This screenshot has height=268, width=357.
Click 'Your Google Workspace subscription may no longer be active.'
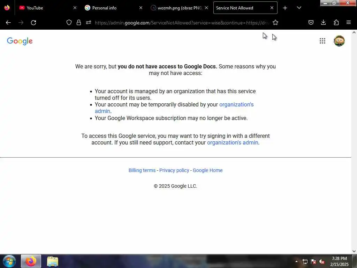pyautogui.click(x=171, y=118)
